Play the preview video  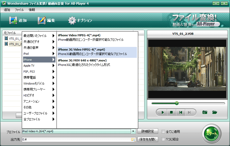coord(163,112)
